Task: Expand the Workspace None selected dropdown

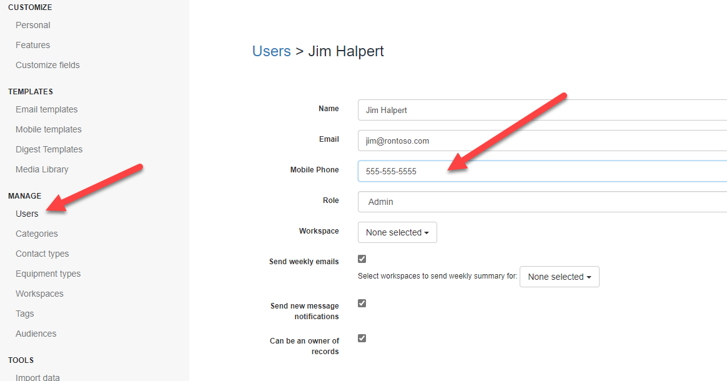Action: (397, 232)
